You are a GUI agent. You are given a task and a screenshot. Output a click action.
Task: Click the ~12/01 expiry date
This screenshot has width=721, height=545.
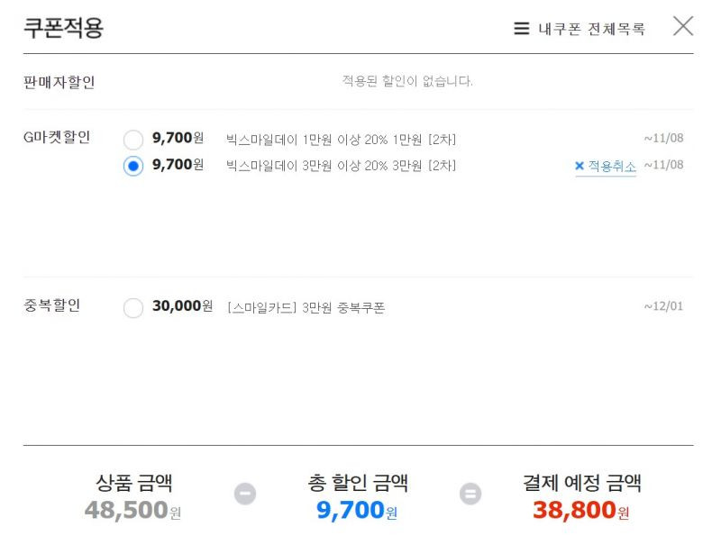pyautogui.click(x=663, y=306)
